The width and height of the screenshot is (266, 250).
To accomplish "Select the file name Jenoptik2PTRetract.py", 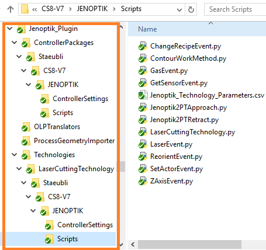I will [184, 120].
